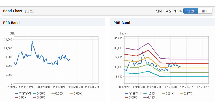Click the PBR chart price peak below the red band
The height and width of the screenshot is (103, 215).
tap(142, 52)
